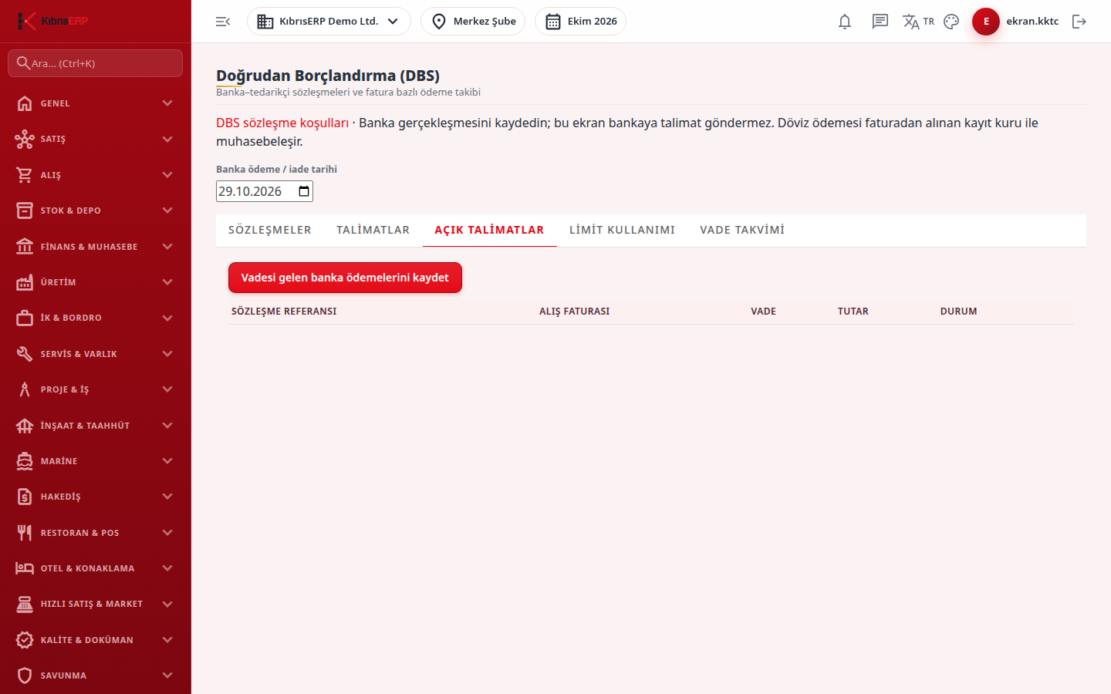This screenshot has width=1111, height=694.
Task: Collapse the sidebar menu icon
Action: 223,22
